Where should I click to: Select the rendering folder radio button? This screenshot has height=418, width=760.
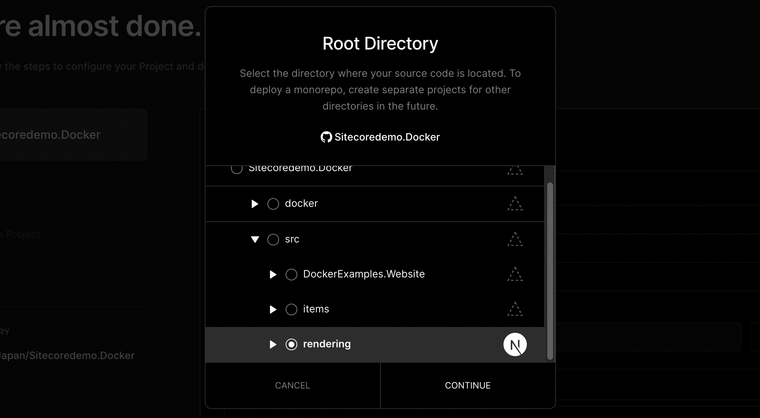tap(291, 344)
